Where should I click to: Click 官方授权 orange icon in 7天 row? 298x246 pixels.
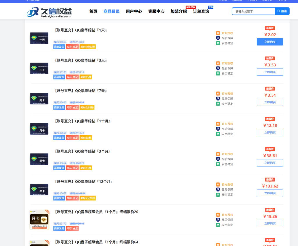coord(218,94)
